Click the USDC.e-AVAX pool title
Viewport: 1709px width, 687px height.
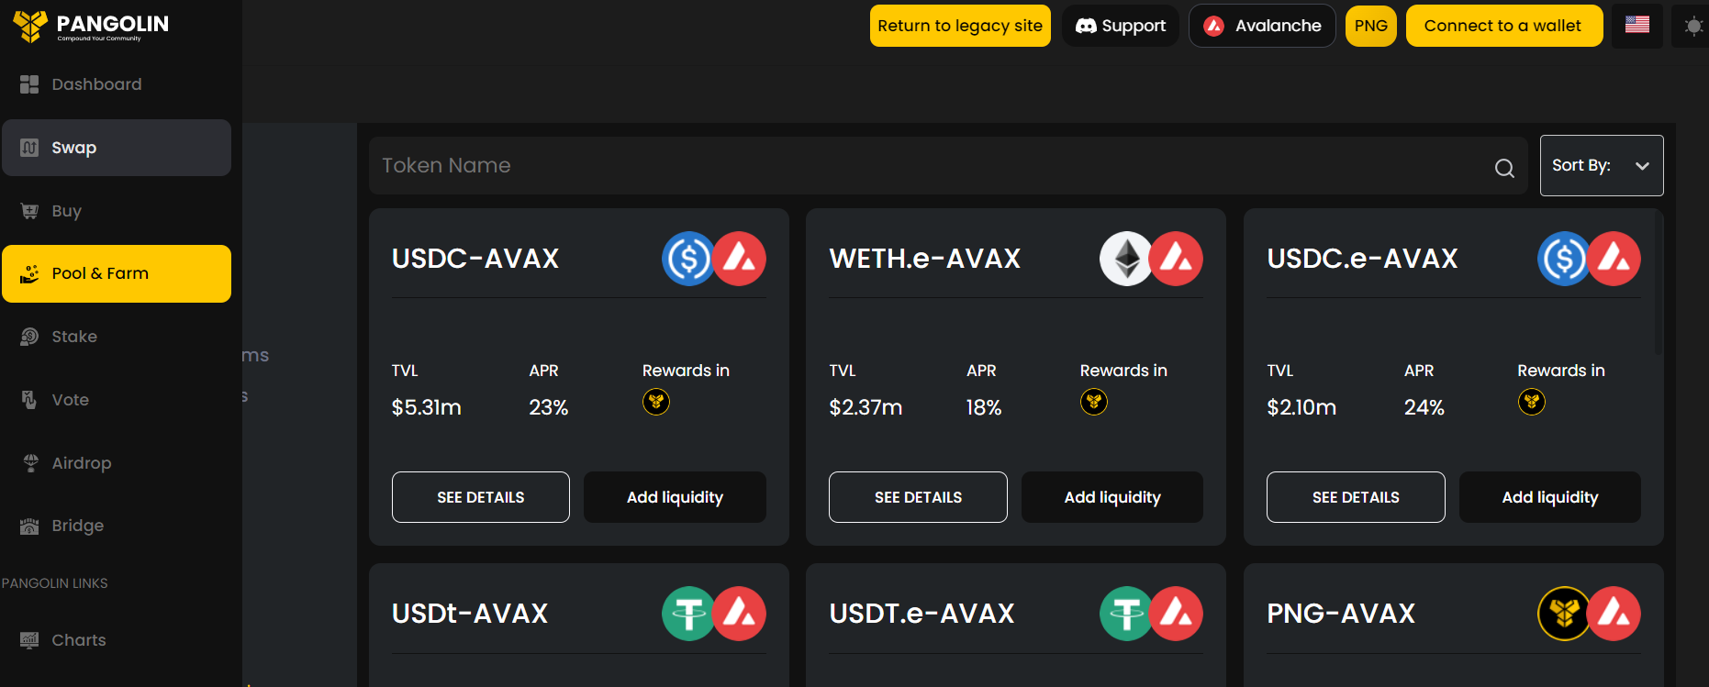(1363, 259)
